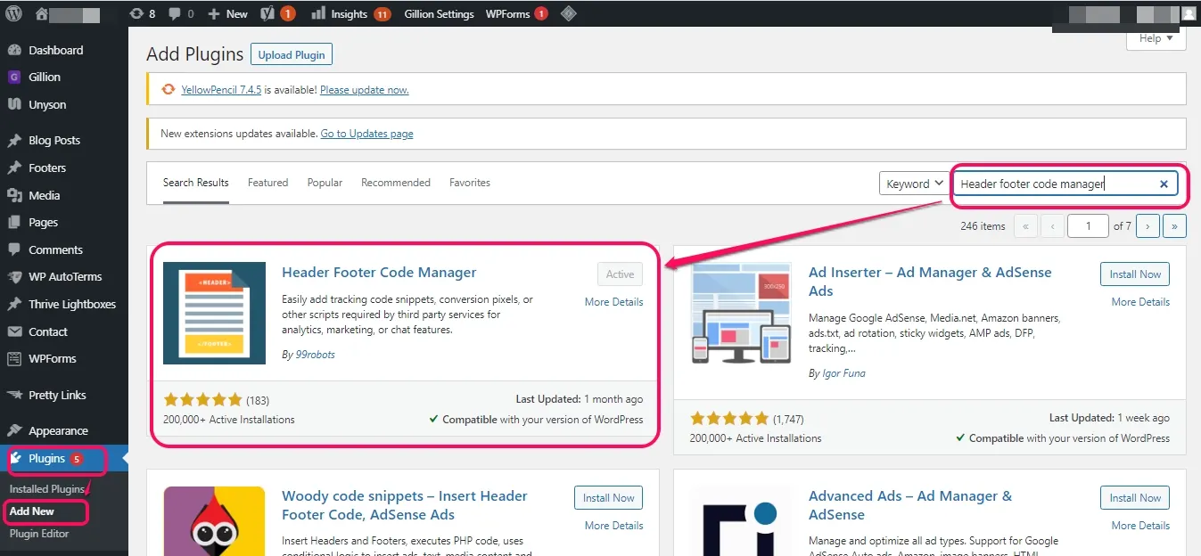Open the Keyword search type dropdown
This screenshot has width=1201, height=556.
pyautogui.click(x=914, y=184)
